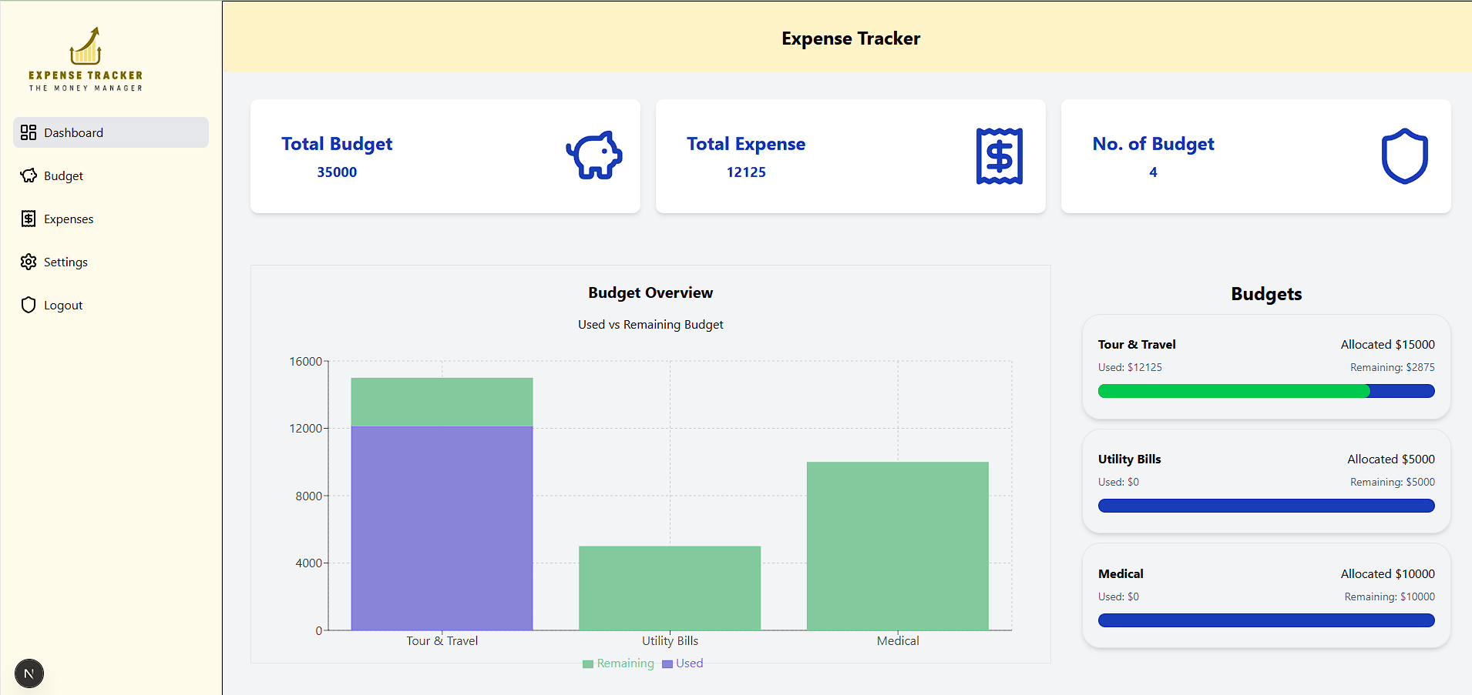This screenshot has height=695, width=1472.
Task: Click the large piggy bank icon in Total Budget card
Action: pos(593,155)
